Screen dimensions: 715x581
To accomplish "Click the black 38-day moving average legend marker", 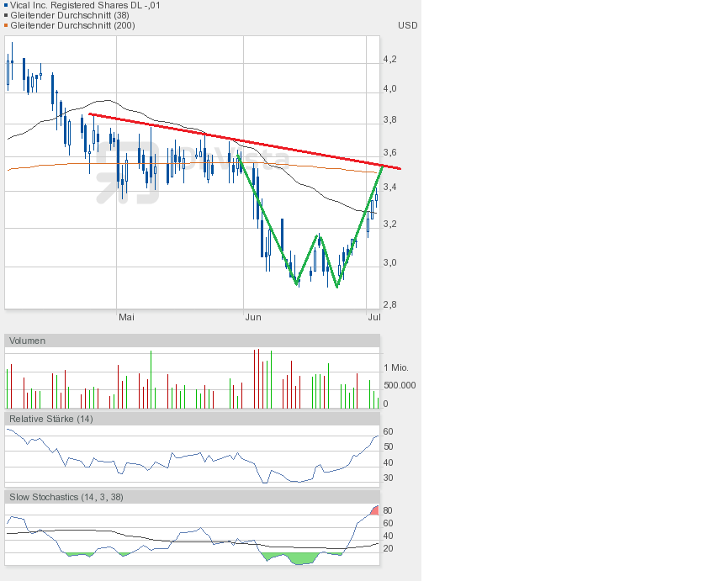I will point(7,15).
